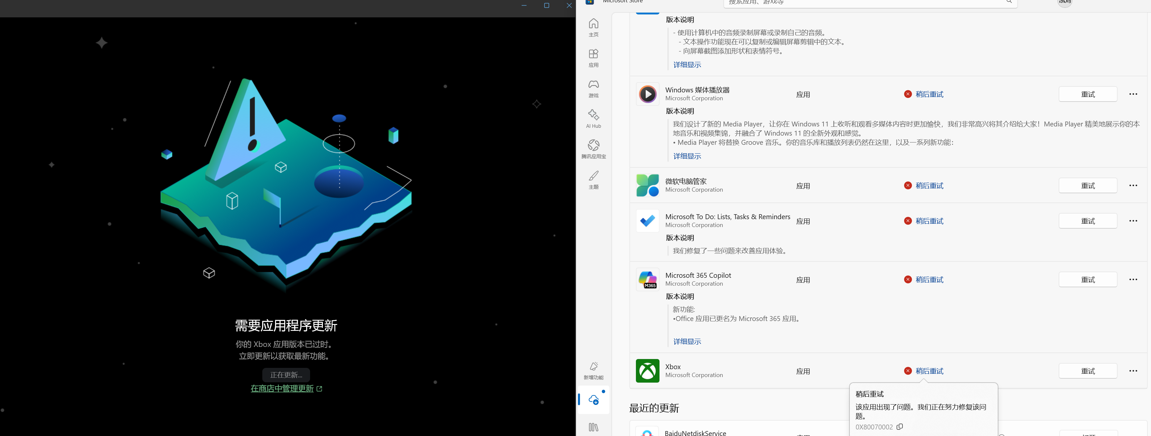Open the 主题 themes section
Image resolution: width=1151 pixels, height=436 pixels.
click(593, 179)
